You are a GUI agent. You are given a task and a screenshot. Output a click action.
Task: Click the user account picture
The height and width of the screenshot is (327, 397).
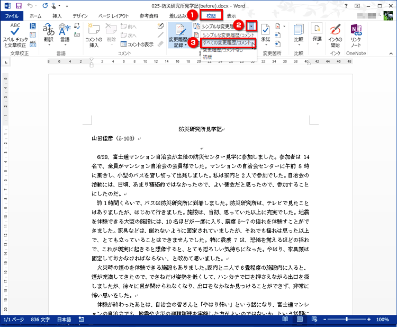[x=388, y=16]
